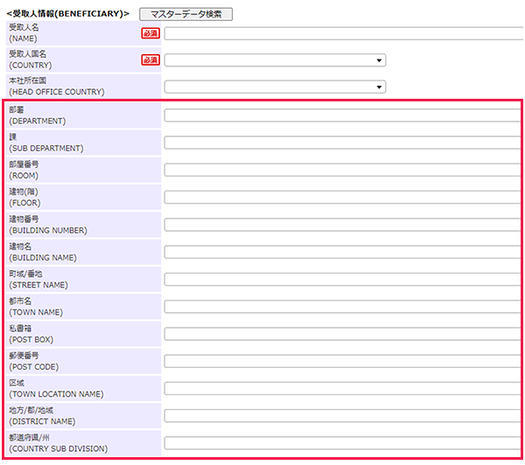Click the 建物番号 (BUILDING NUMBER) field
This screenshot has width=525, height=465.
[341, 225]
